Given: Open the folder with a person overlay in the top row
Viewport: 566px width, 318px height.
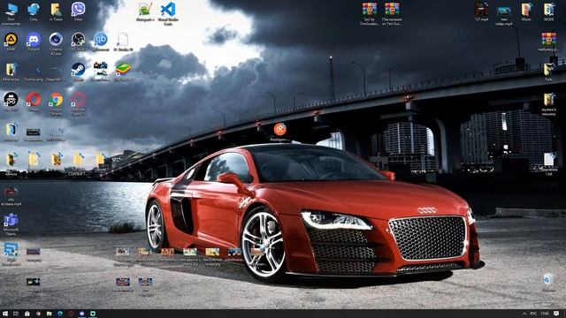Looking at the screenshot, I should pos(56,10).
